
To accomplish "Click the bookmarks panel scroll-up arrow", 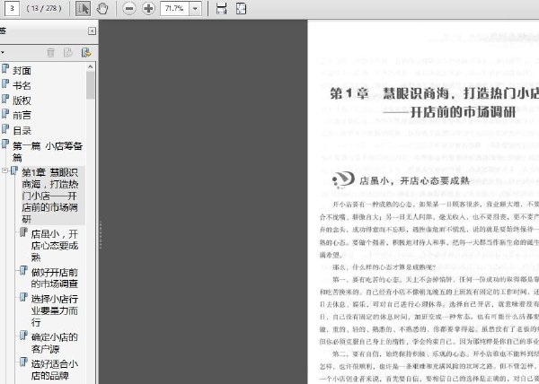I will point(91,66).
